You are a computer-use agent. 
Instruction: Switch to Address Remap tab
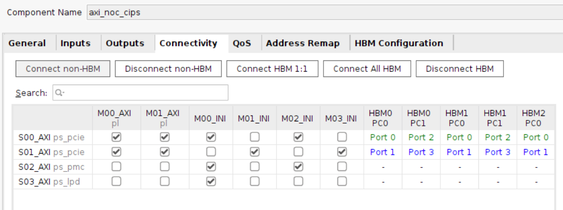303,43
